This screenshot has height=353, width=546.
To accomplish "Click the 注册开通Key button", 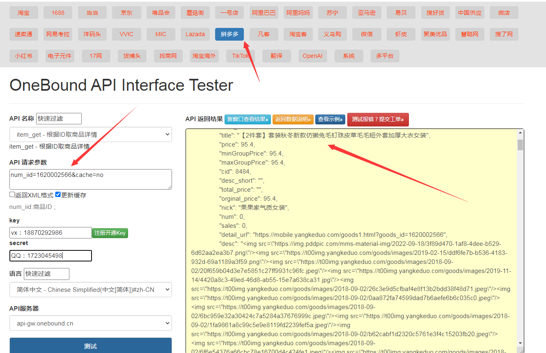I will pos(110,233).
